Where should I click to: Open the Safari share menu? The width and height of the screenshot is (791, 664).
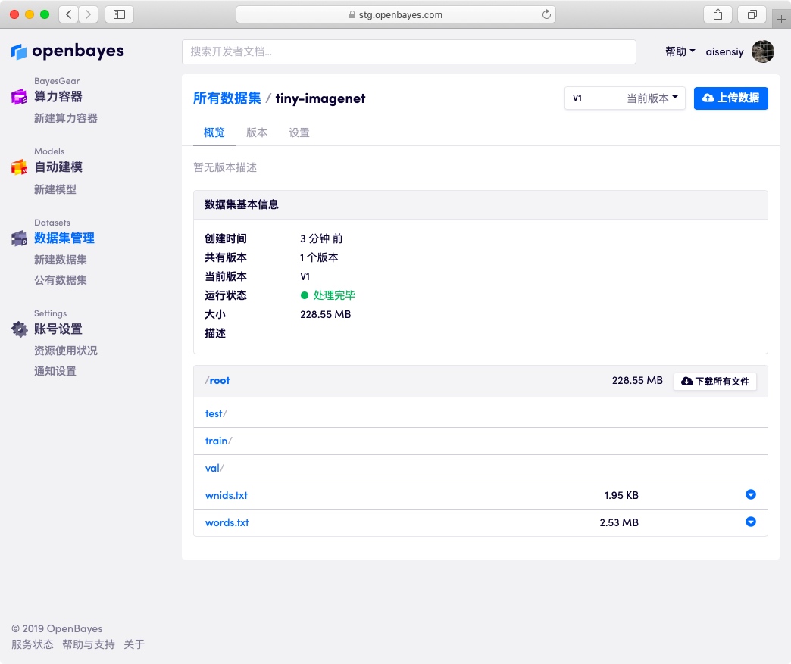point(718,14)
